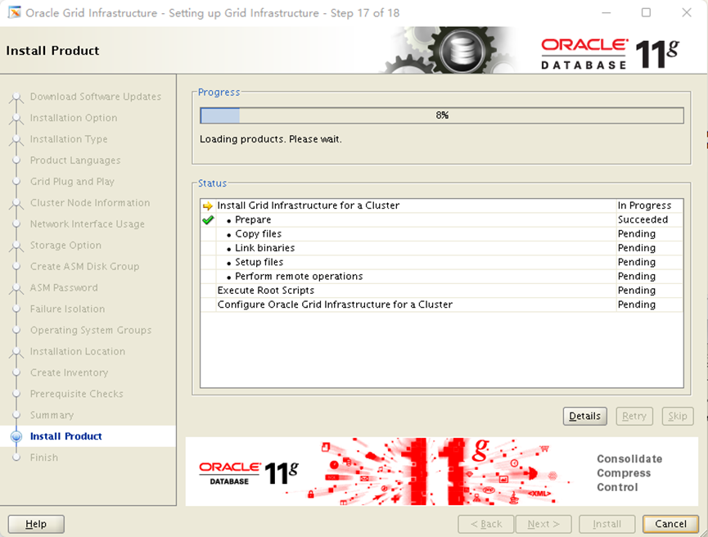Select the yellow arrow in-progress icon

coord(208,206)
